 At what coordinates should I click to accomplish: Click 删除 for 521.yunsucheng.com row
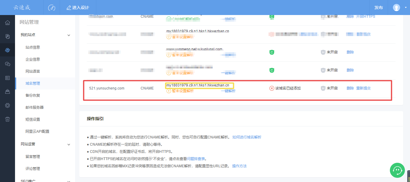click(350, 88)
